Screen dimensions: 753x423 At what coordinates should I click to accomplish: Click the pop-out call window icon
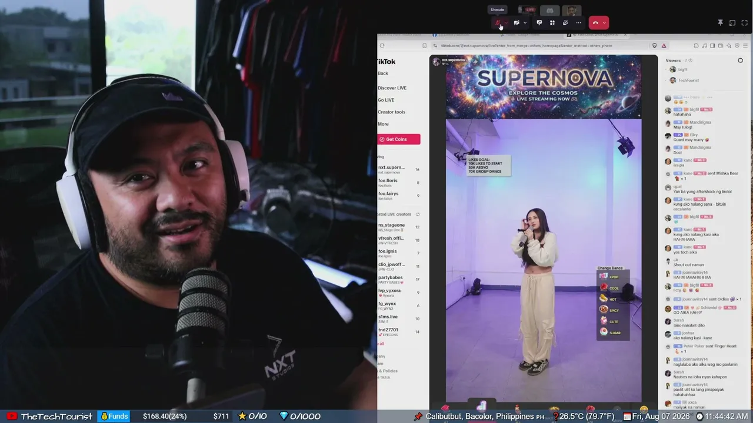click(x=732, y=23)
